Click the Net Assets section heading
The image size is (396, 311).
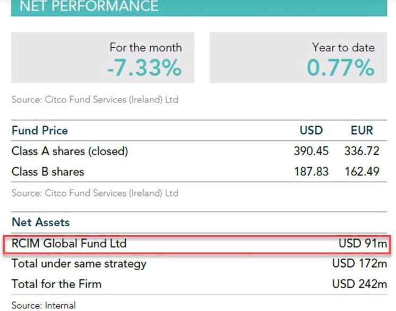tap(40, 223)
